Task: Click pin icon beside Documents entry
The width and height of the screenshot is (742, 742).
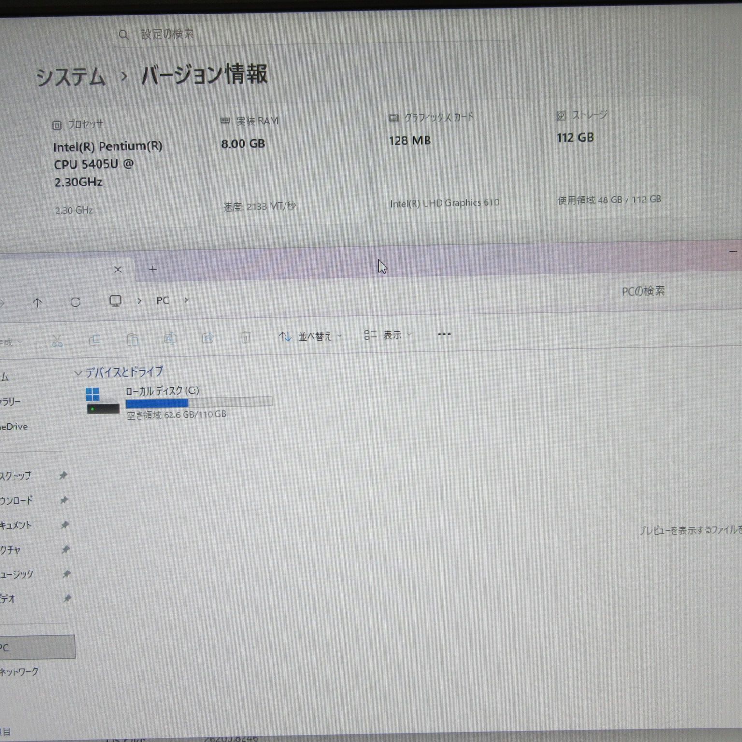Action: tap(65, 525)
